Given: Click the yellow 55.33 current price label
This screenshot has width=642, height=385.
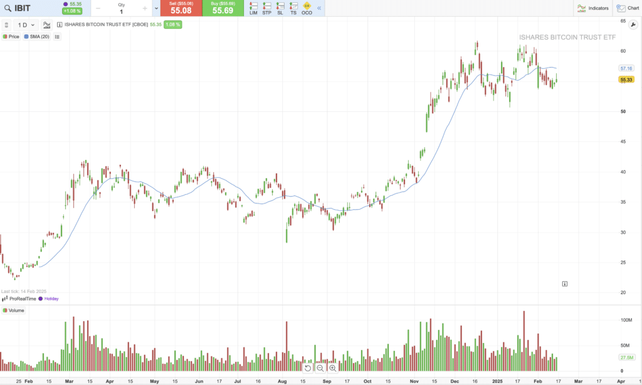Looking at the screenshot, I should pyautogui.click(x=626, y=80).
